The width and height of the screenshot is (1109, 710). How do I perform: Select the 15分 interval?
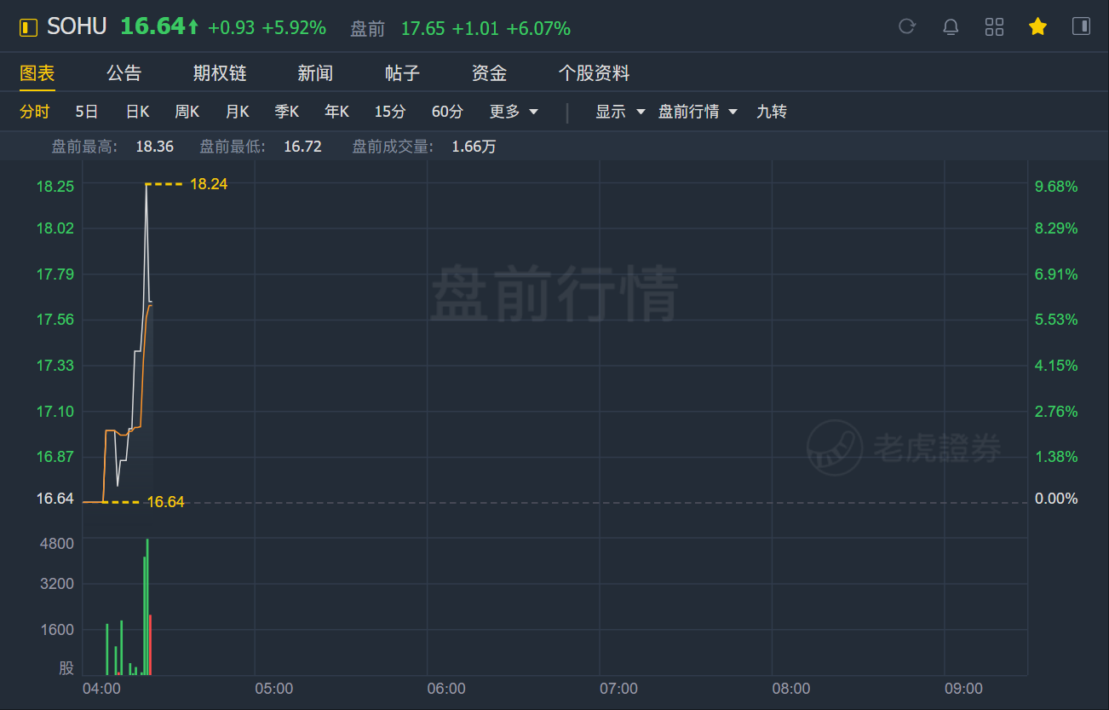click(x=390, y=112)
